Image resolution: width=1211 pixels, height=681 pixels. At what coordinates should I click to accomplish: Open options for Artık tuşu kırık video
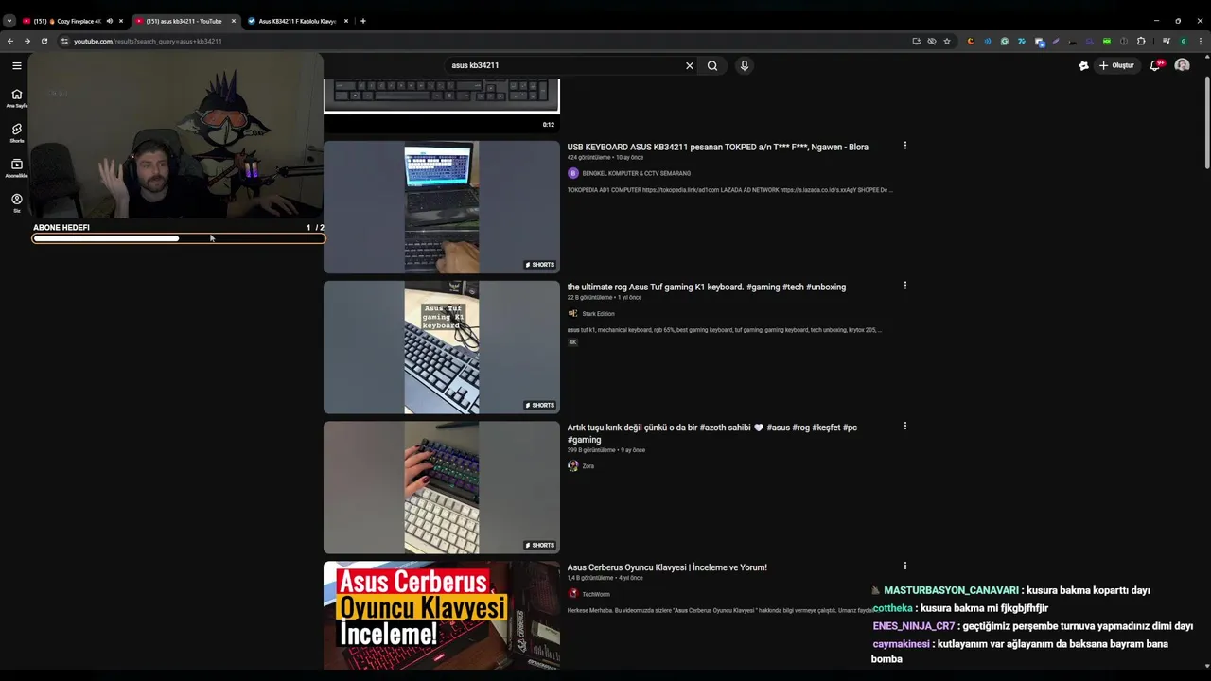tap(905, 427)
